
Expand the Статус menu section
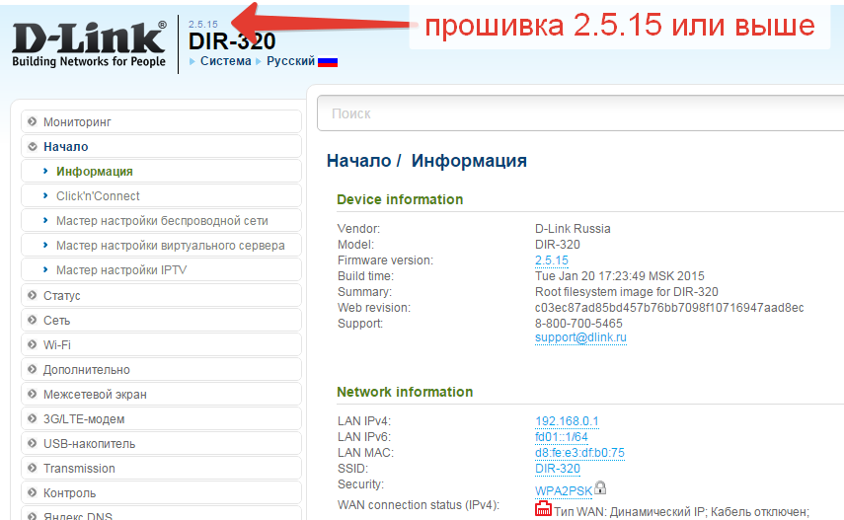(x=161, y=295)
